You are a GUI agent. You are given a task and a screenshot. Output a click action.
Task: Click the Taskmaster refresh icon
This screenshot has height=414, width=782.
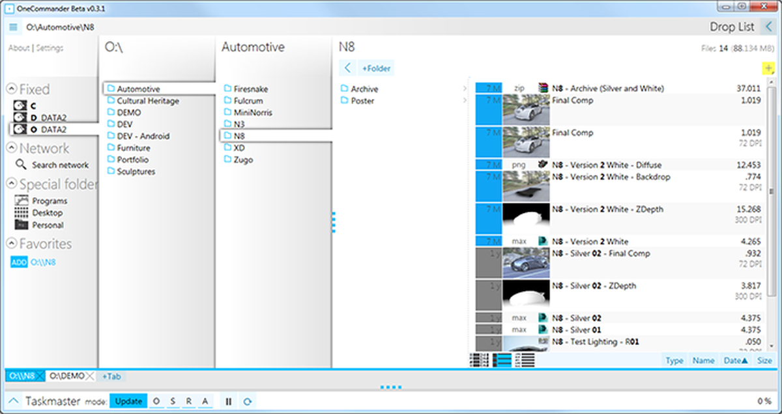[x=247, y=402]
